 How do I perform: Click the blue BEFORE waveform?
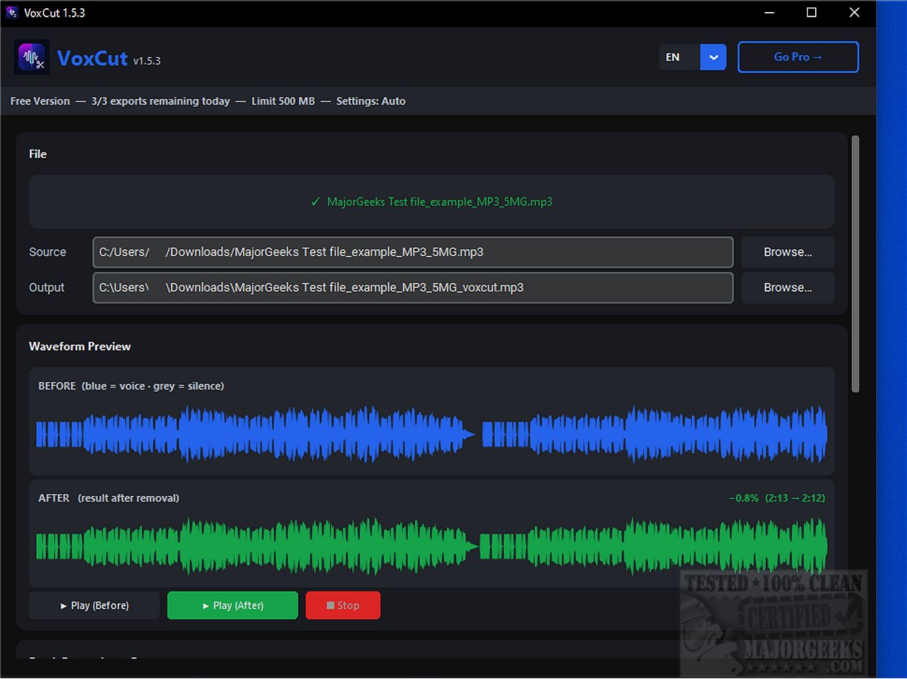coord(431,434)
